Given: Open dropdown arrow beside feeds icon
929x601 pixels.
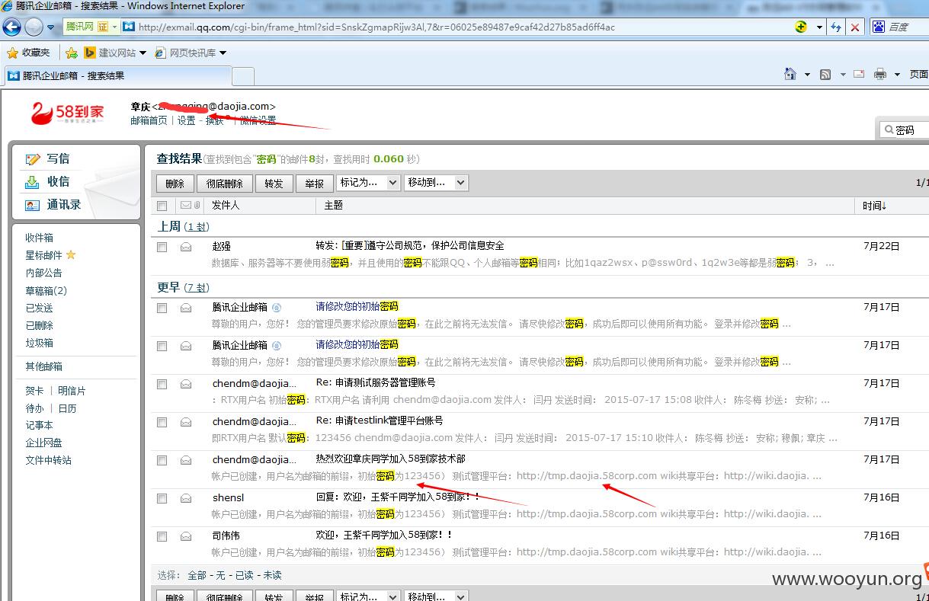Looking at the screenshot, I should click(842, 75).
